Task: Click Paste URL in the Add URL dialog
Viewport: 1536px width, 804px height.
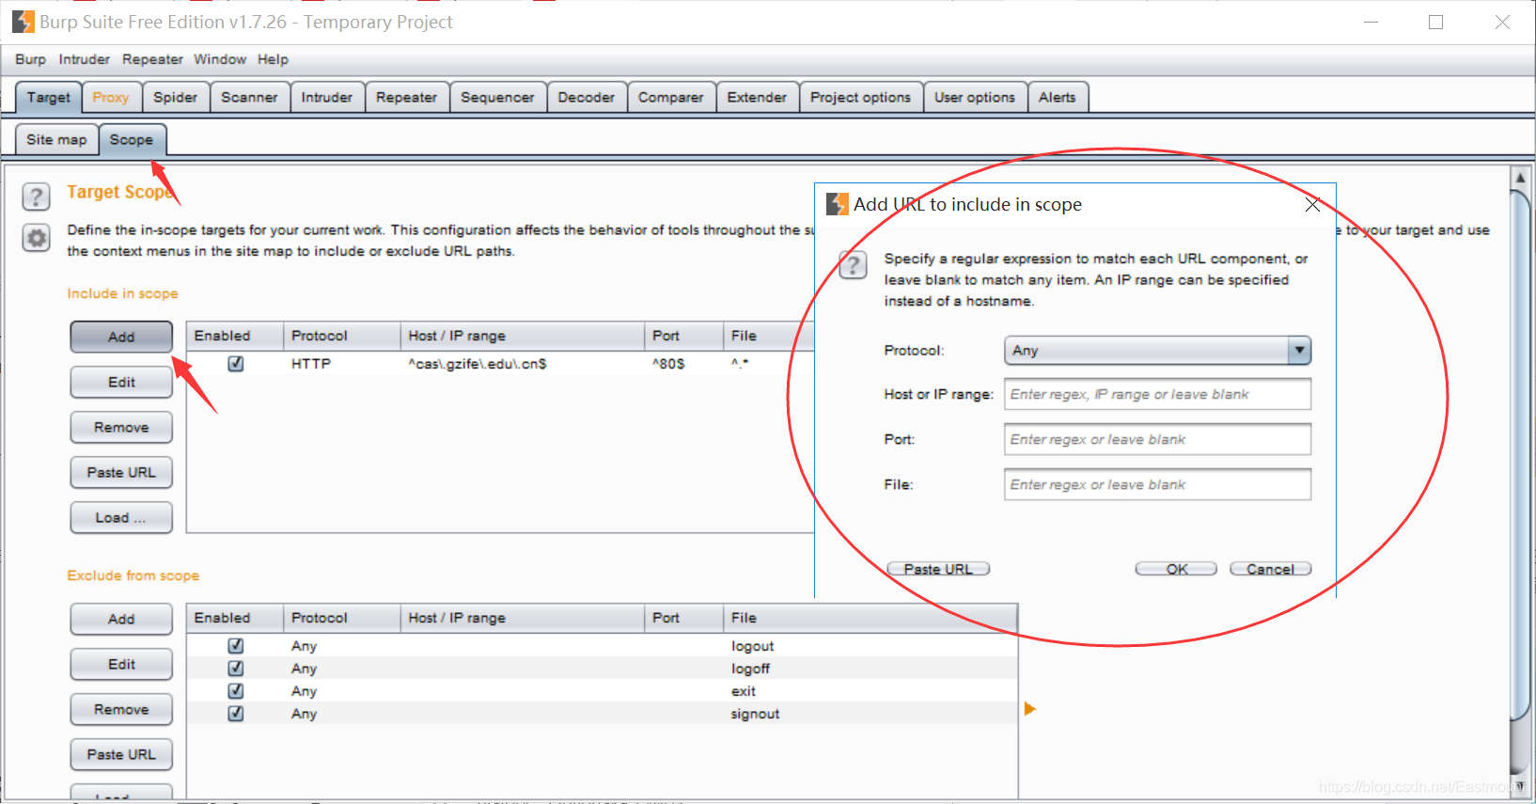Action: pos(938,569)
